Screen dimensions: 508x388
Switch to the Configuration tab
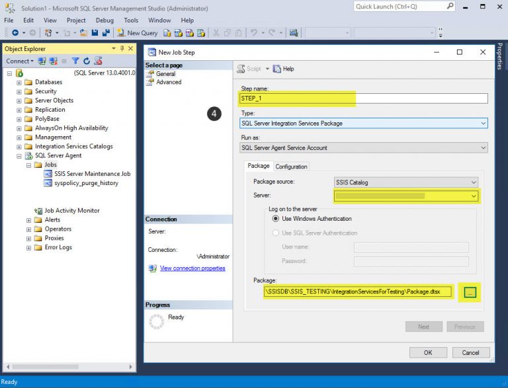point(291,167)
